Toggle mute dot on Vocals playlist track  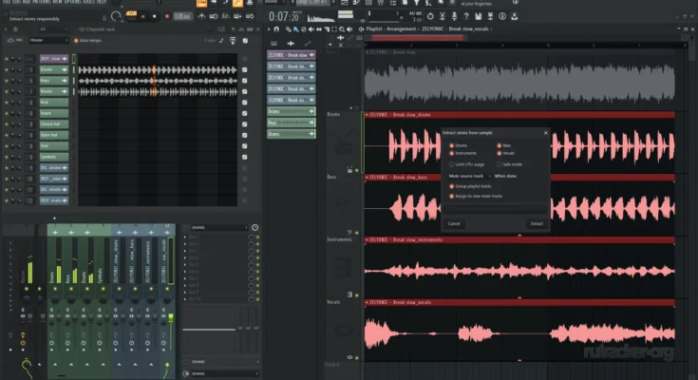[356, 357]
